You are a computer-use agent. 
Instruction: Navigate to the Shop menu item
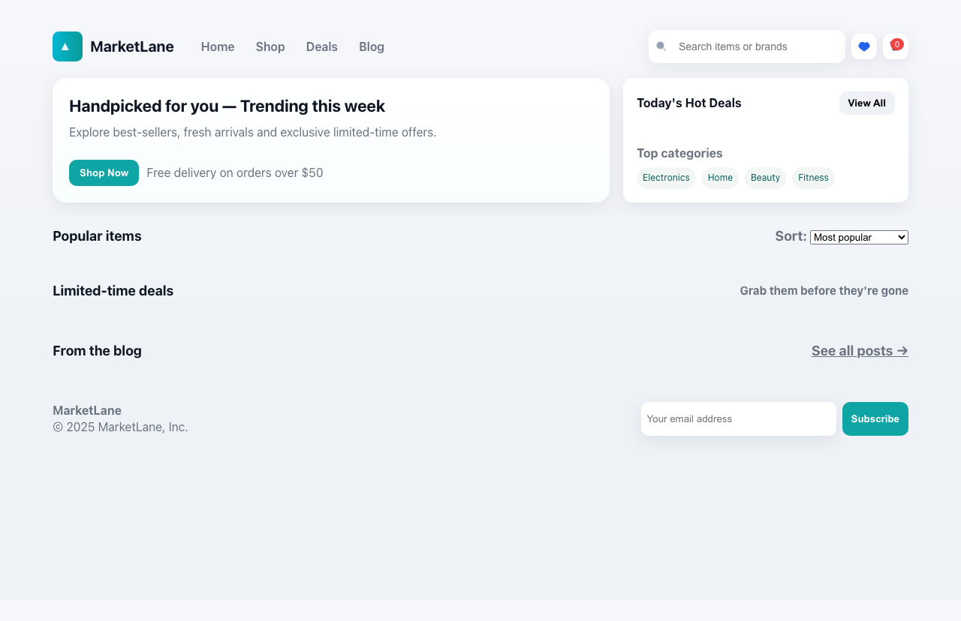270,46
